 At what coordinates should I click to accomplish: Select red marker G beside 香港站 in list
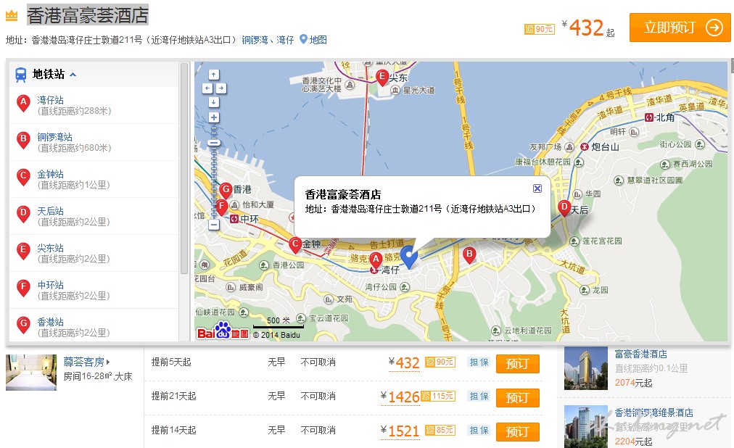pyautogui.click(x=23, y=325)
